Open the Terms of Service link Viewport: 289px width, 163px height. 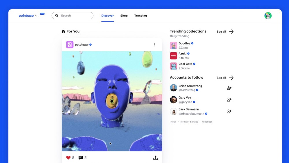(189, 122)
